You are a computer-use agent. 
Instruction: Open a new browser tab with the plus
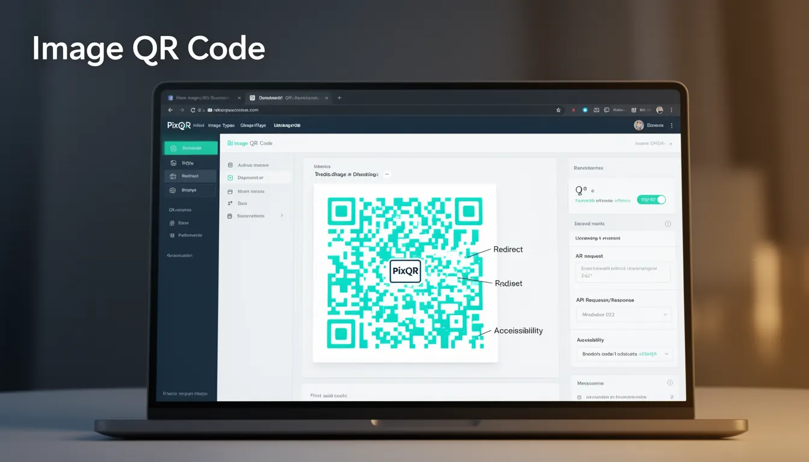coord(339,97)
